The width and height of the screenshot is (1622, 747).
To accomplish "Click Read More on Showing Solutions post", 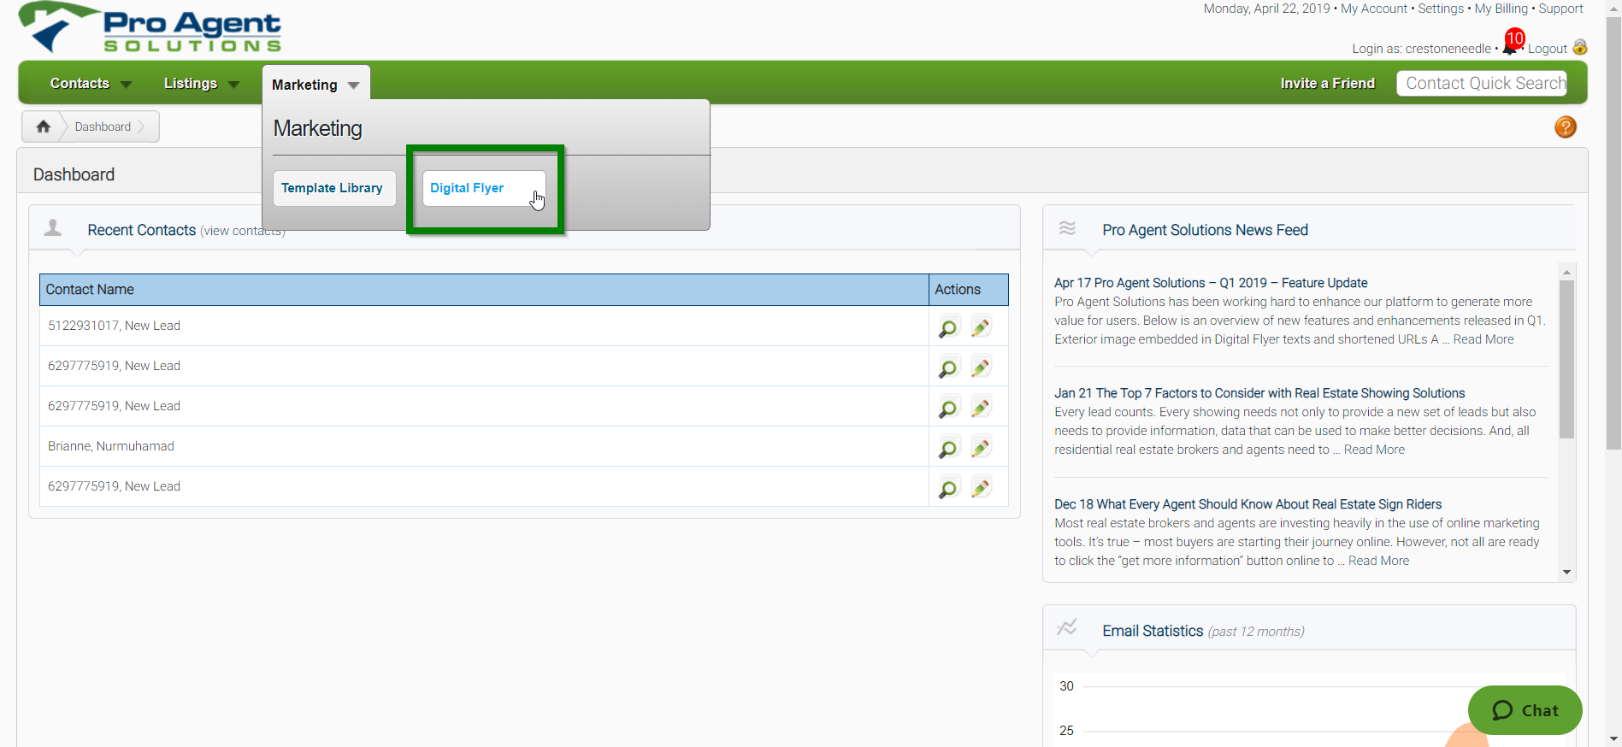I will pos(1374,450).
